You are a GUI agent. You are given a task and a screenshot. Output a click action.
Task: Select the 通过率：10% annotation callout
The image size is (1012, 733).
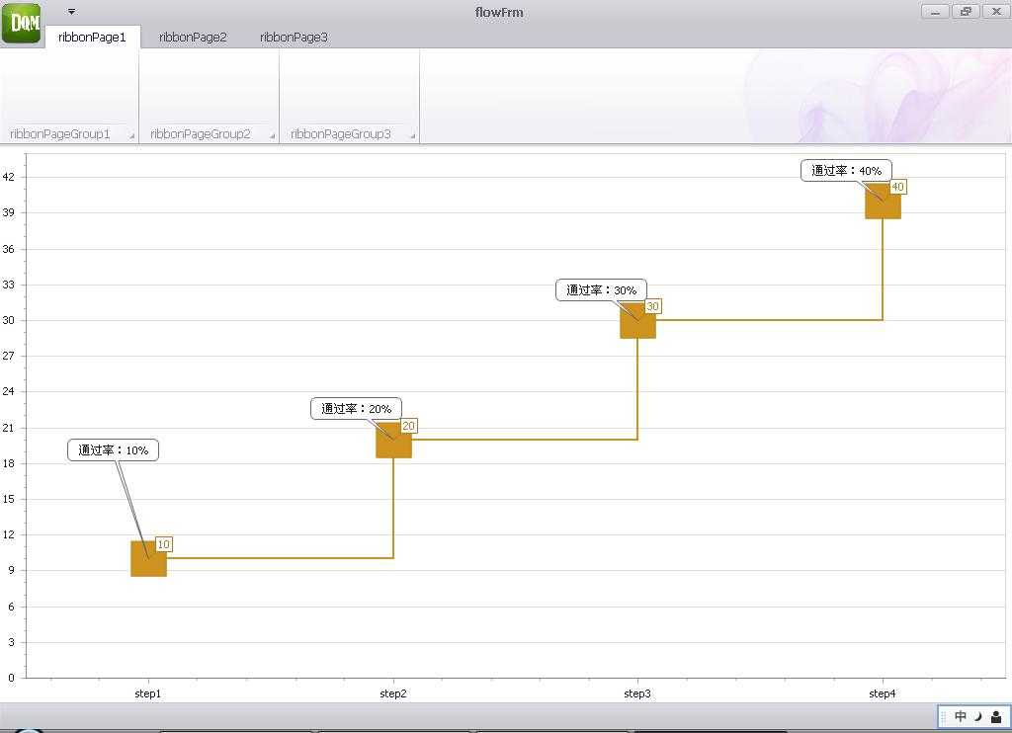pos(113,449)
